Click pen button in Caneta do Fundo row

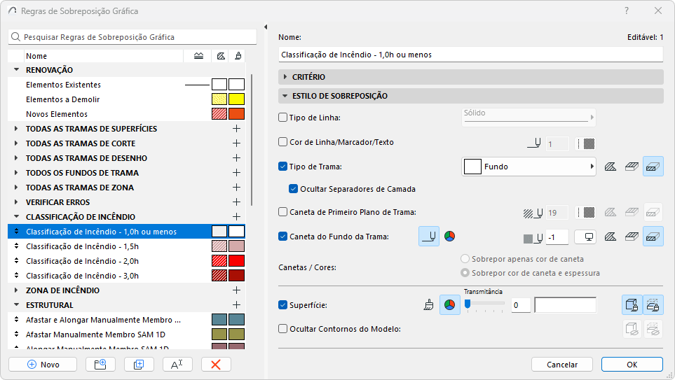[x=429, y=237]
